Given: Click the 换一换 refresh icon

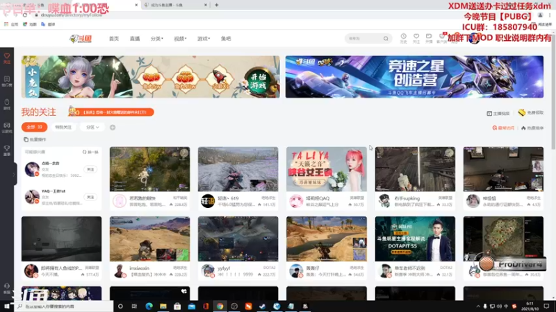Looking at the screenshot, I should click(x=84, y=152).
